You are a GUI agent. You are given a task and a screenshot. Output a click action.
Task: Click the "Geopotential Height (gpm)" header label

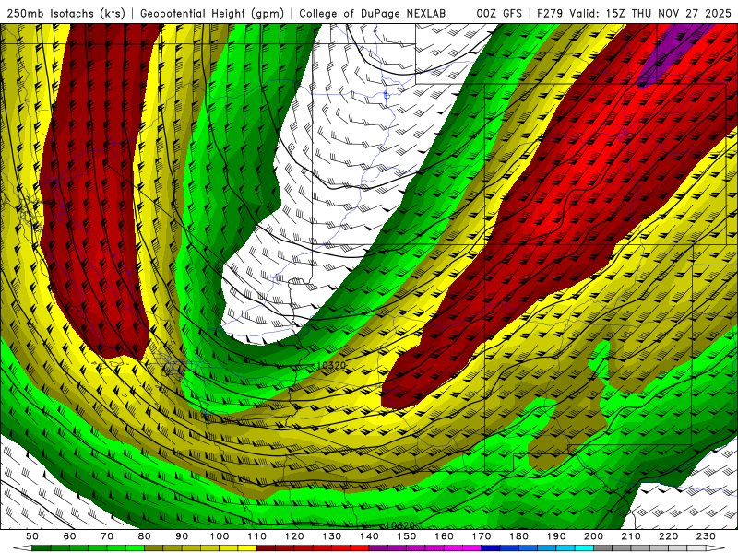tap(212, 13)
